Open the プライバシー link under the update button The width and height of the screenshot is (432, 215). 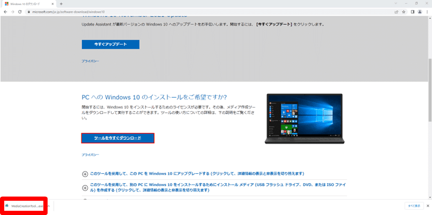pyautogui.click(x=90, y=61)
